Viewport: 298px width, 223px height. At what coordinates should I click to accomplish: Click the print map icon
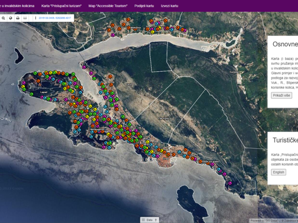point(18,18)
